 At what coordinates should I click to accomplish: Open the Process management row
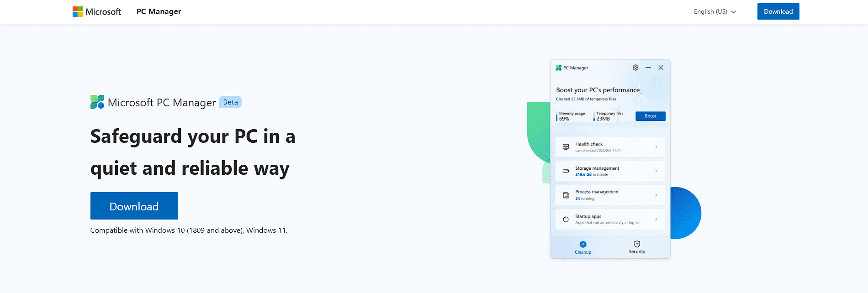[610, 195]
